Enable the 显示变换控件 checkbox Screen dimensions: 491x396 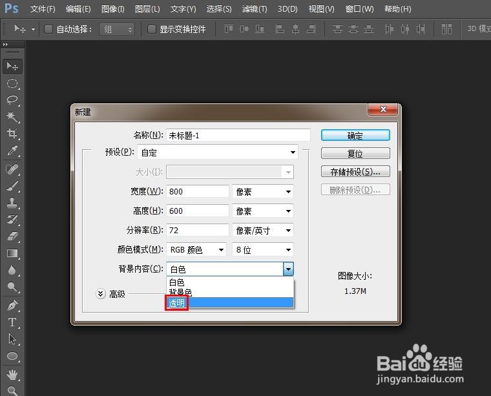click(152, 29)
